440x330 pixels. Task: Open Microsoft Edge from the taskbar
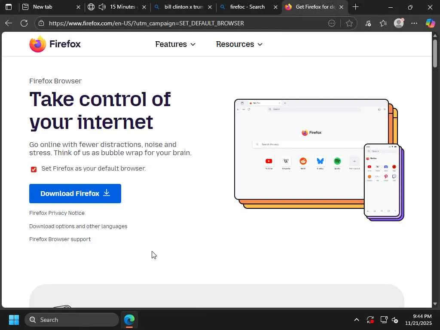(129, 320)
